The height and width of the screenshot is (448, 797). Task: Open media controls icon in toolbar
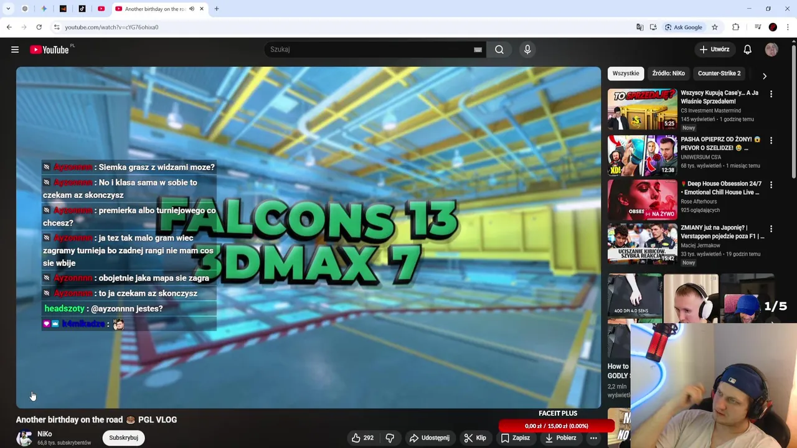click(757, 27)
